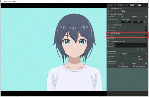The image size is (149, 97).
Task: Open the recording Frame Rate 30 dropdown
Action: pyautogui.click(x=142, y=56)
